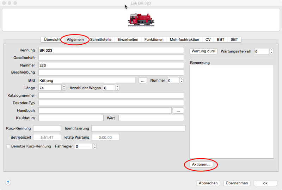Adjust Bild Nummer stepper arrows

182,80
